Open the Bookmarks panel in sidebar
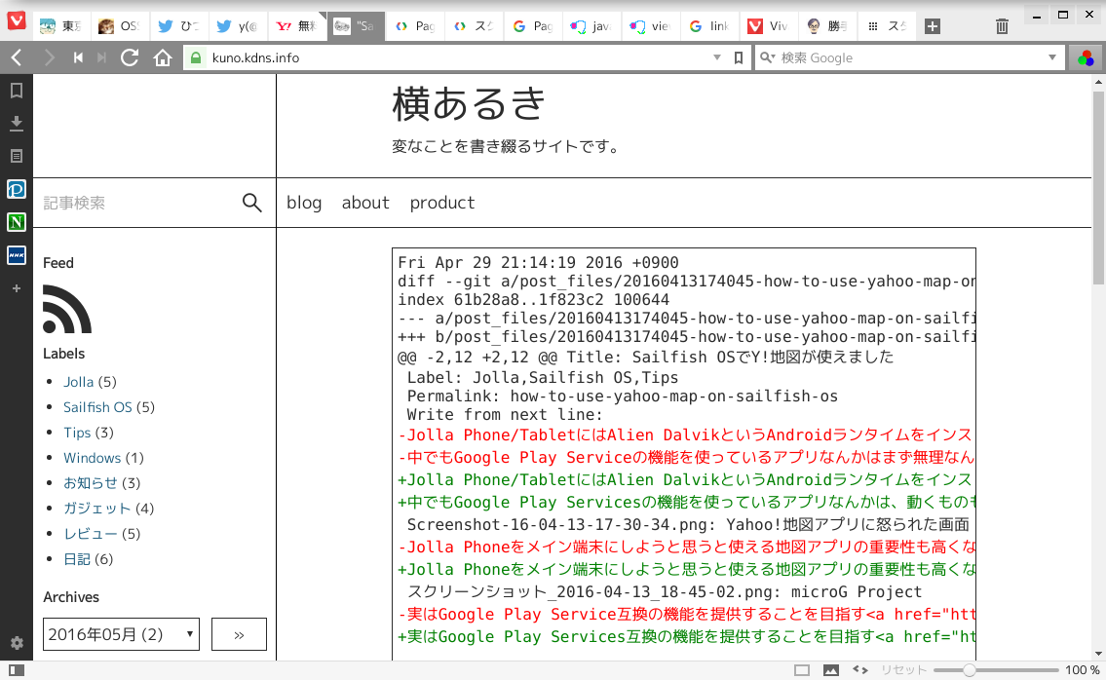The image size is (1106, 680). point(17,91)
